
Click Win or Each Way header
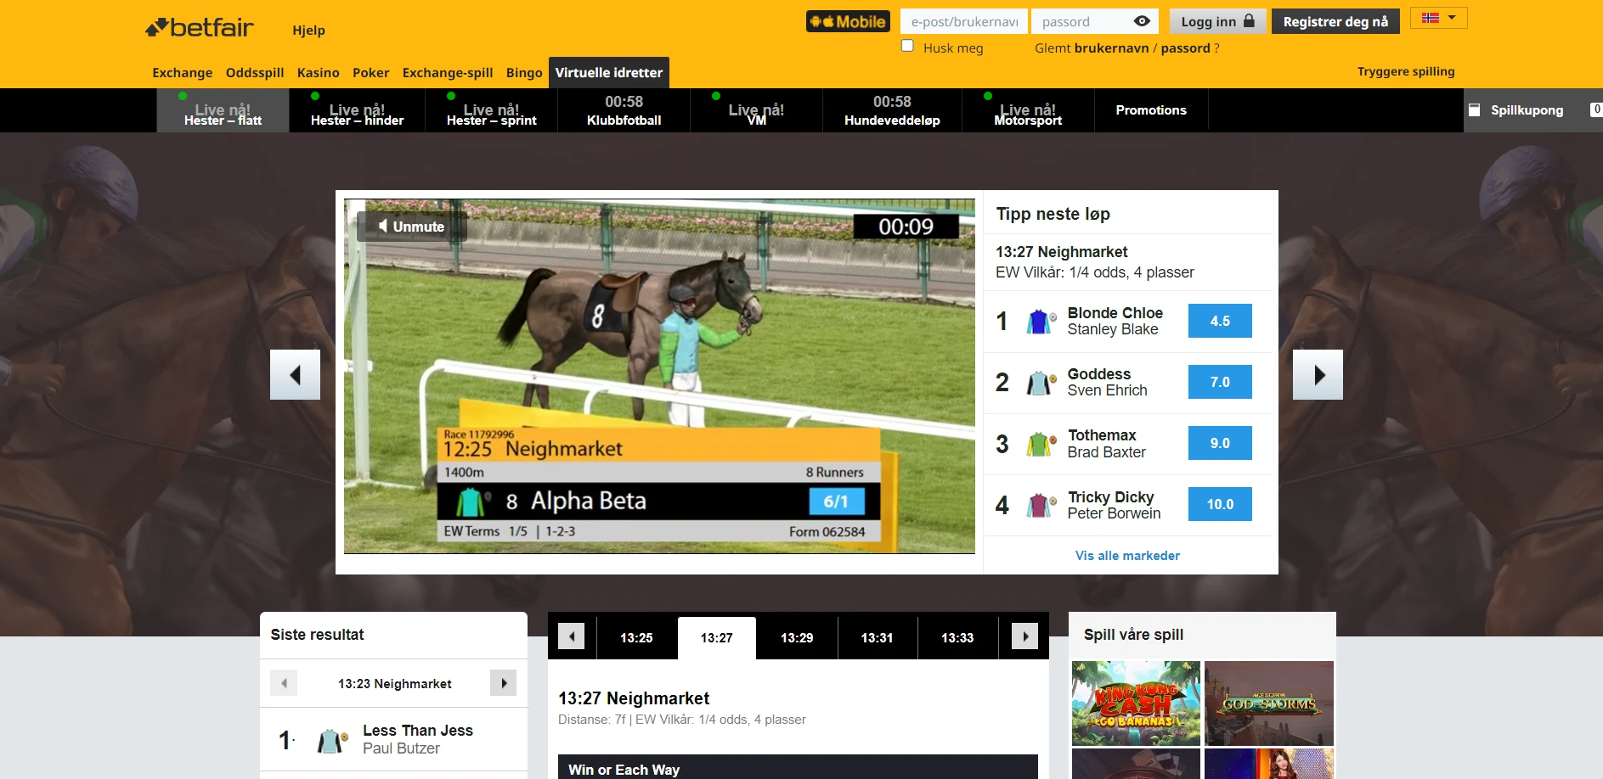[798, 767]
